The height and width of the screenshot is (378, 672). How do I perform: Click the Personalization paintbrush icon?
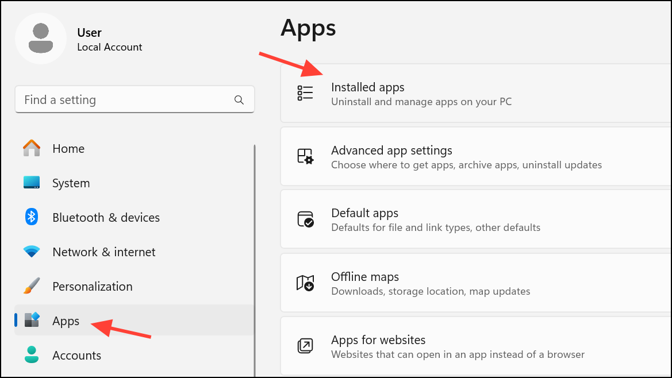[32, 286]
